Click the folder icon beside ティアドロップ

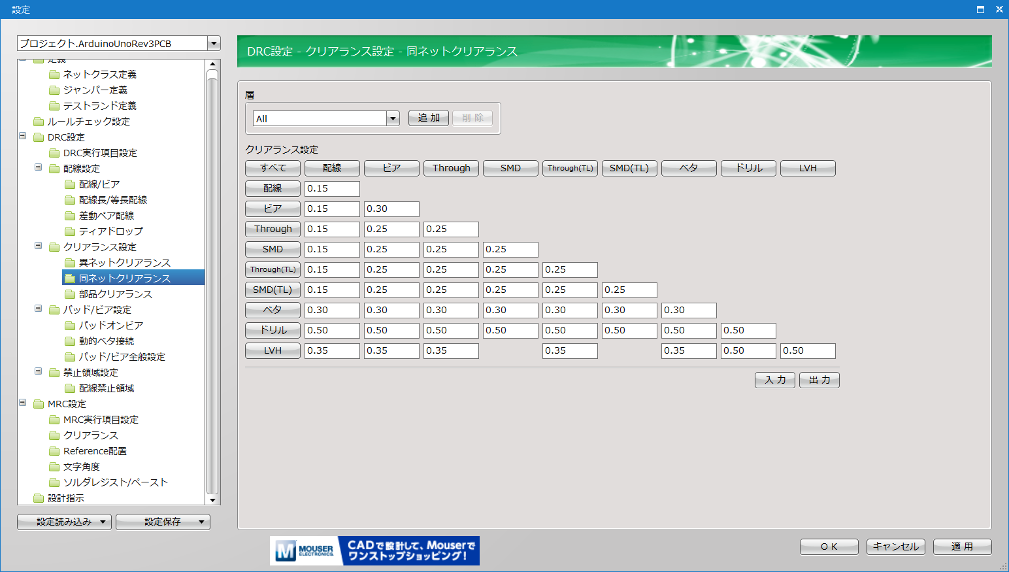click(70, 231)
